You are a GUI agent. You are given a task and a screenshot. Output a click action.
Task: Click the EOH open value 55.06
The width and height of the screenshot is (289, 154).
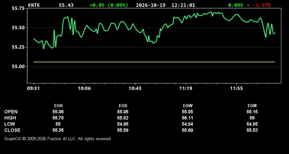click(58, 112)
